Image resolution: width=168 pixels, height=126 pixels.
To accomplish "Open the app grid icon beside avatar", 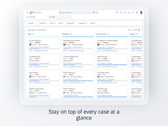I will pos(137,12).
